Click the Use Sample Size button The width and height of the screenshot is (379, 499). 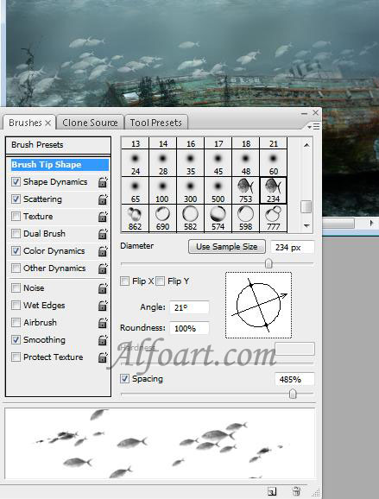pos(227,247)
